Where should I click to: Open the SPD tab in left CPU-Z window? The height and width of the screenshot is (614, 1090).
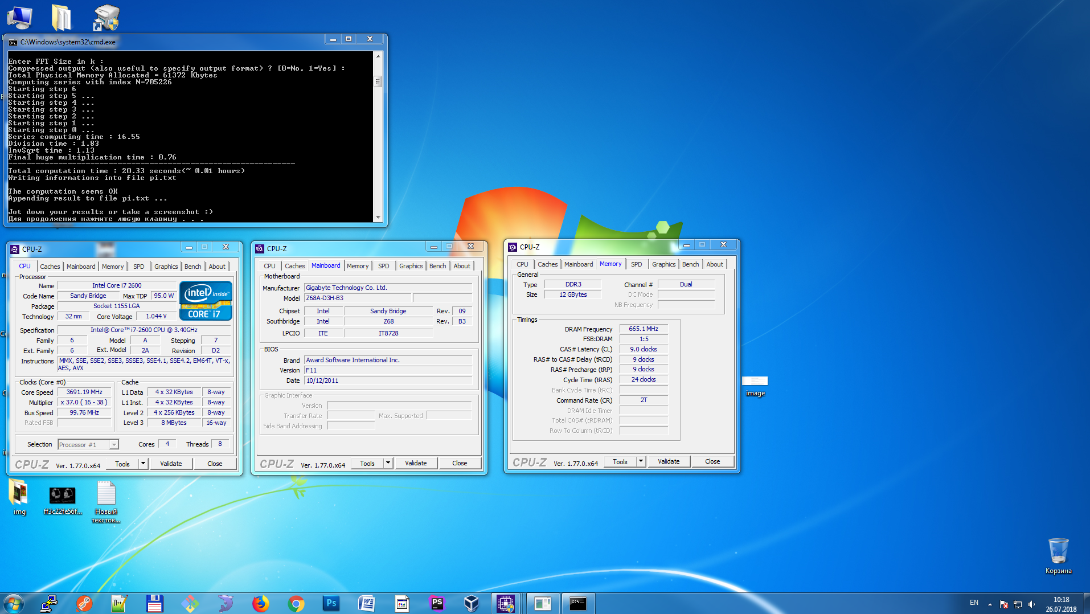click(139, 267)
